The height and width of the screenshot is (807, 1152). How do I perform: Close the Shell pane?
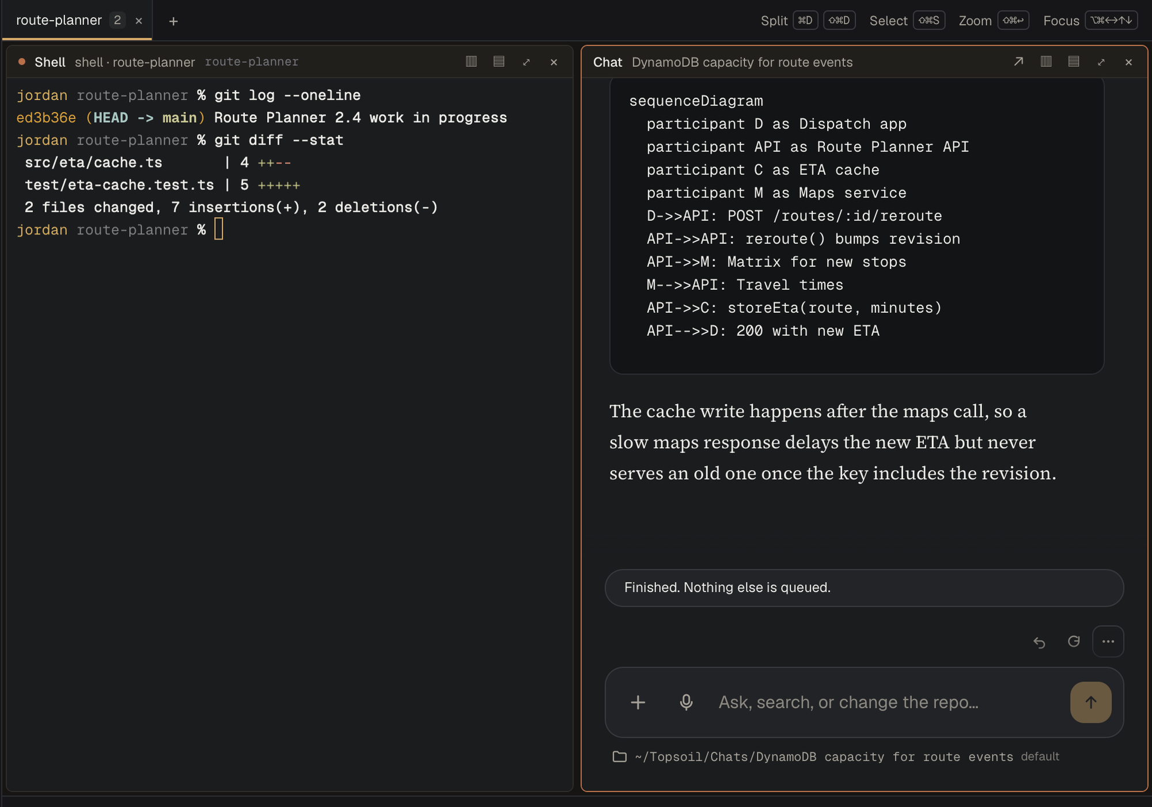[554, 62]
